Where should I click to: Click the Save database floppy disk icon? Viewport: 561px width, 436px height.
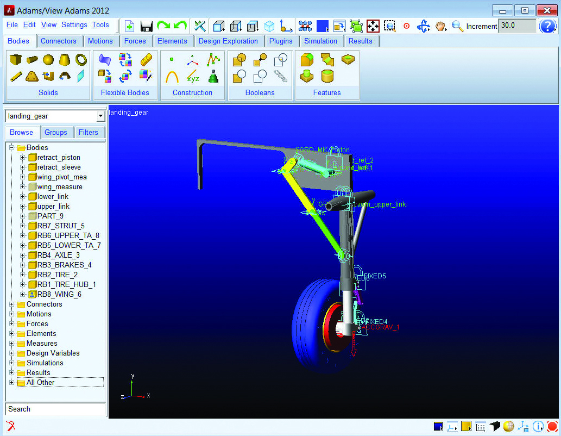pos(146,26)
